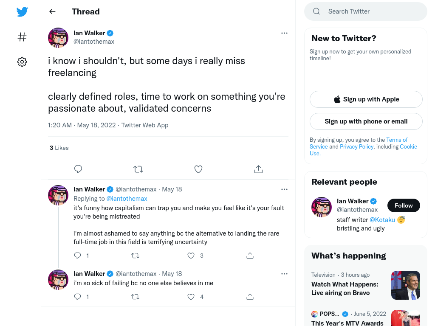Open more options on last reply tweet
Image resolution: width=435 pixels, height=326 pixels.
click(x=284, y=274)
